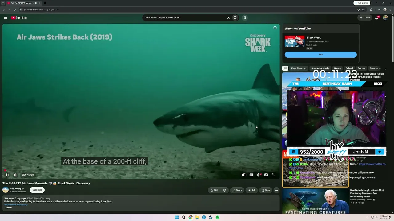Run the search with the magnifier button
The height and width of the screenshot is (221, 394).
(235, 17)
